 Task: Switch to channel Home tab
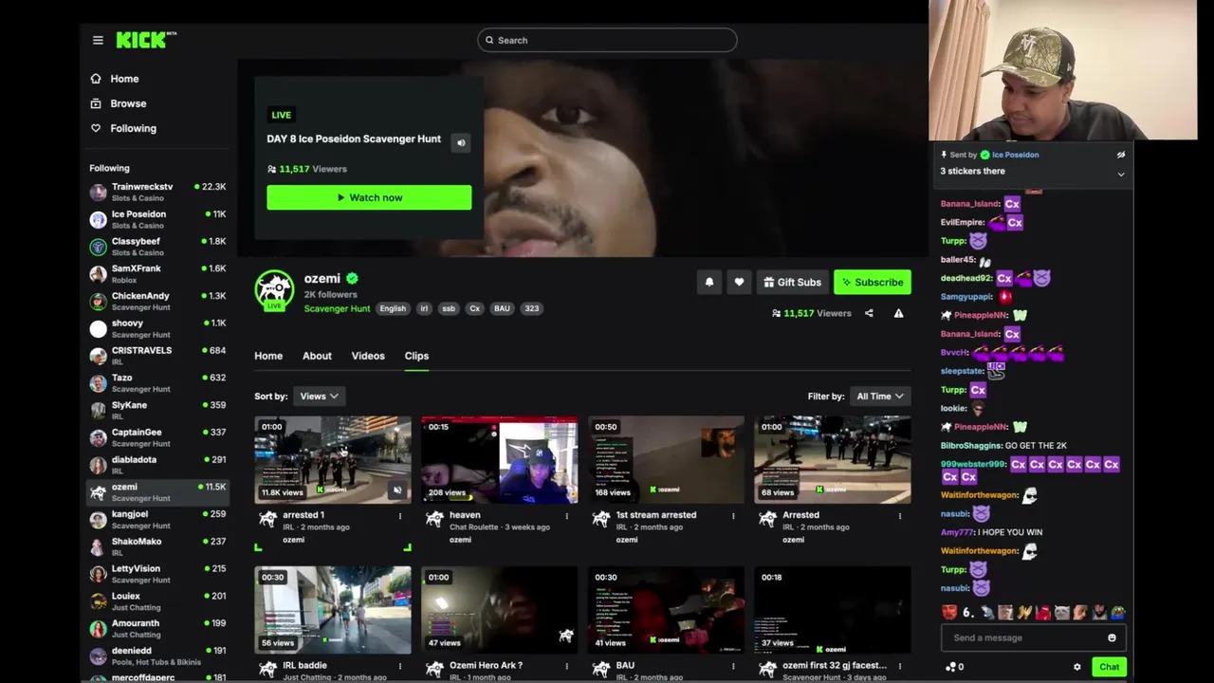point(268,356)
